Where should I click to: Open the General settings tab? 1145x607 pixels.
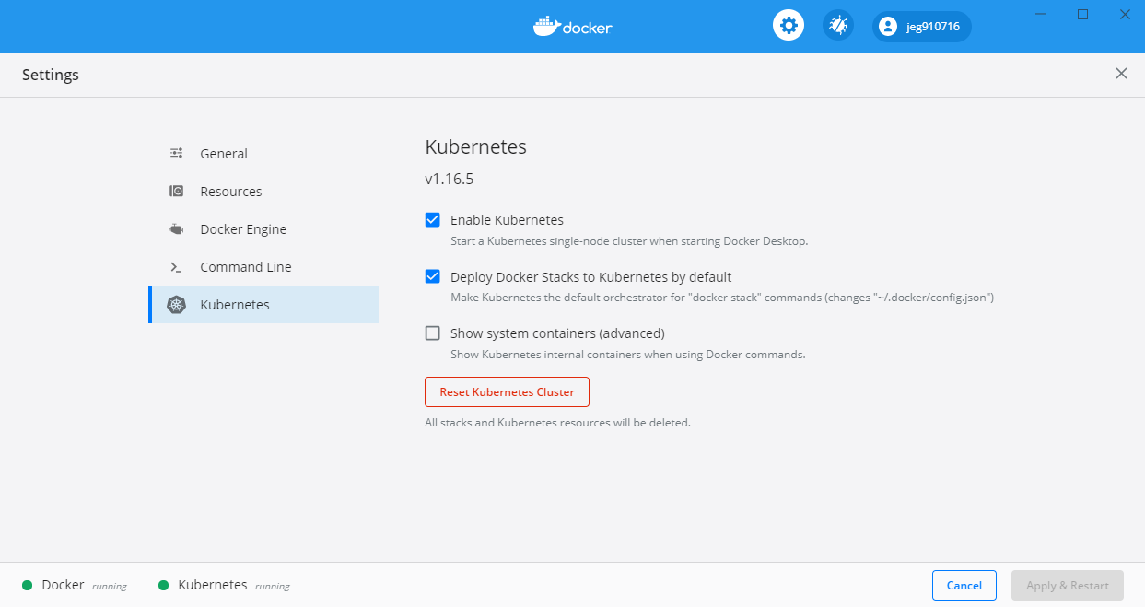(x=263, y=154)
